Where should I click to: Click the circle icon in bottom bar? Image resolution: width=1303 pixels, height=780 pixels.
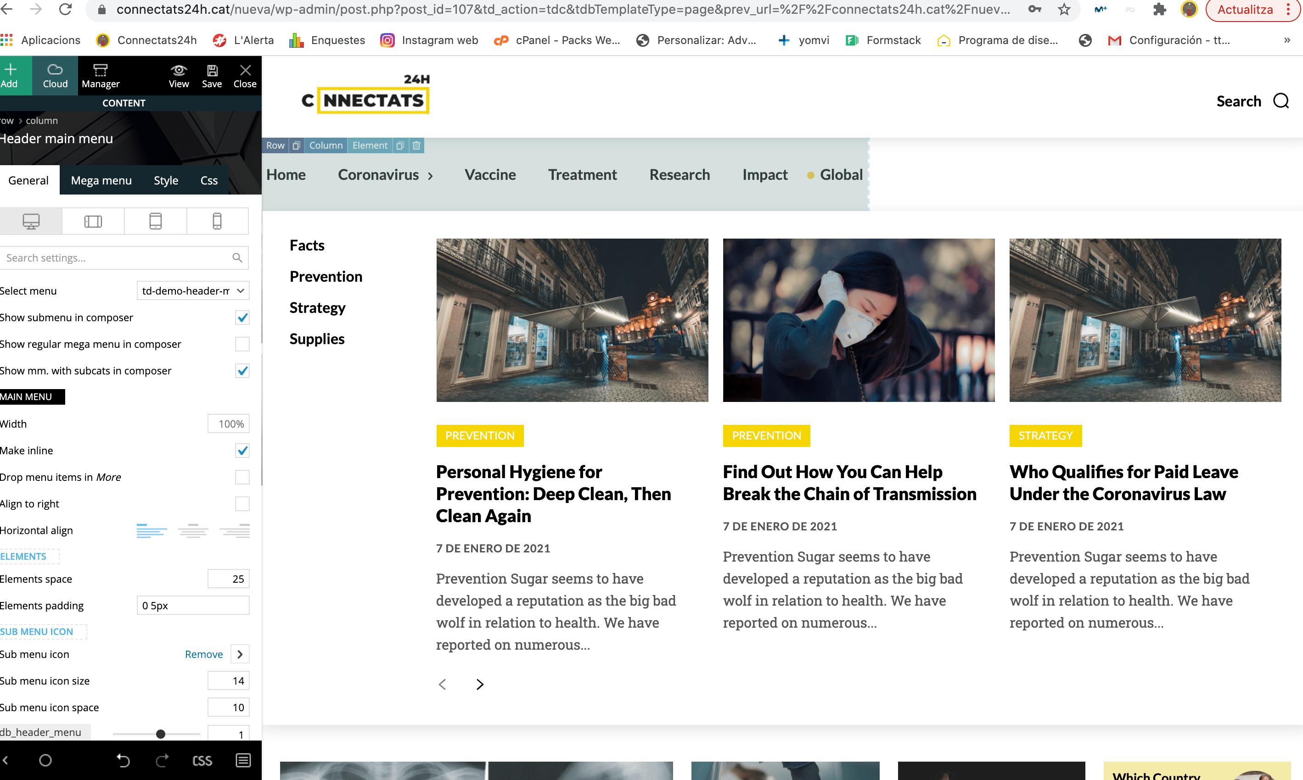tap(45, 760)
